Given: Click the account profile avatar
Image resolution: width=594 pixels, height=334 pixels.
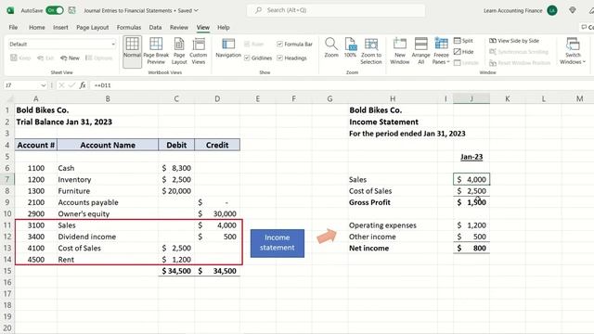Looking at the screenshot, I should coord(552,10).
